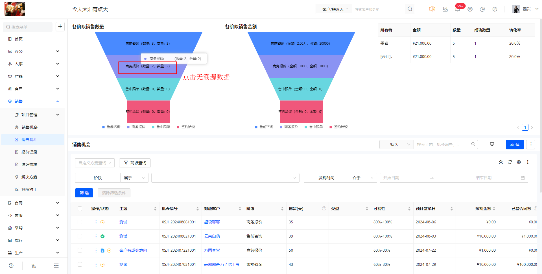542x274 pixels.
Task: Click the magnifier search icon in top bar
Action: (x=410, y=9)
